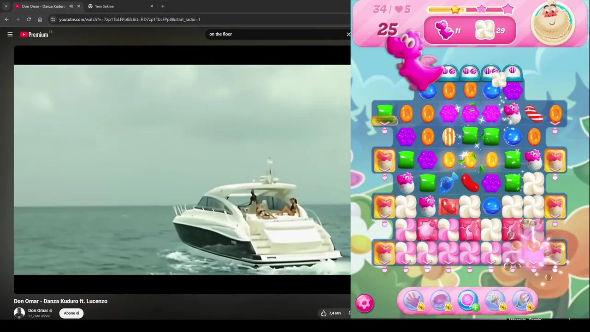Image resolution: width=590 pixels, height=332 pixels.
Task: Reload the YouTube page
Action: pos(29,19)
